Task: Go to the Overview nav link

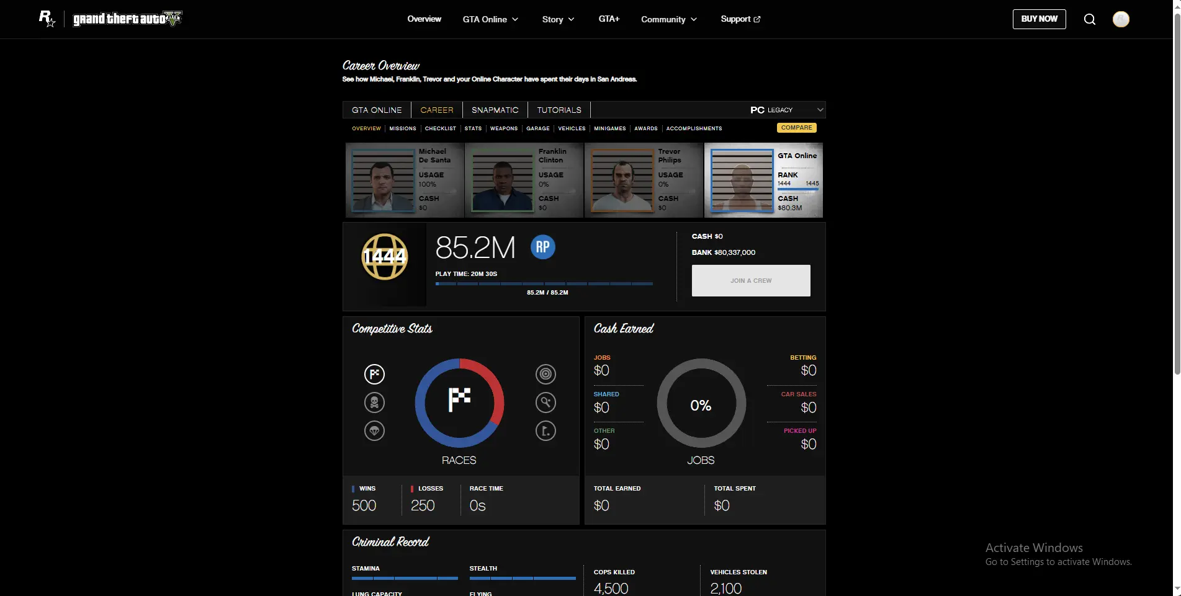Action: tap(424, 19)
